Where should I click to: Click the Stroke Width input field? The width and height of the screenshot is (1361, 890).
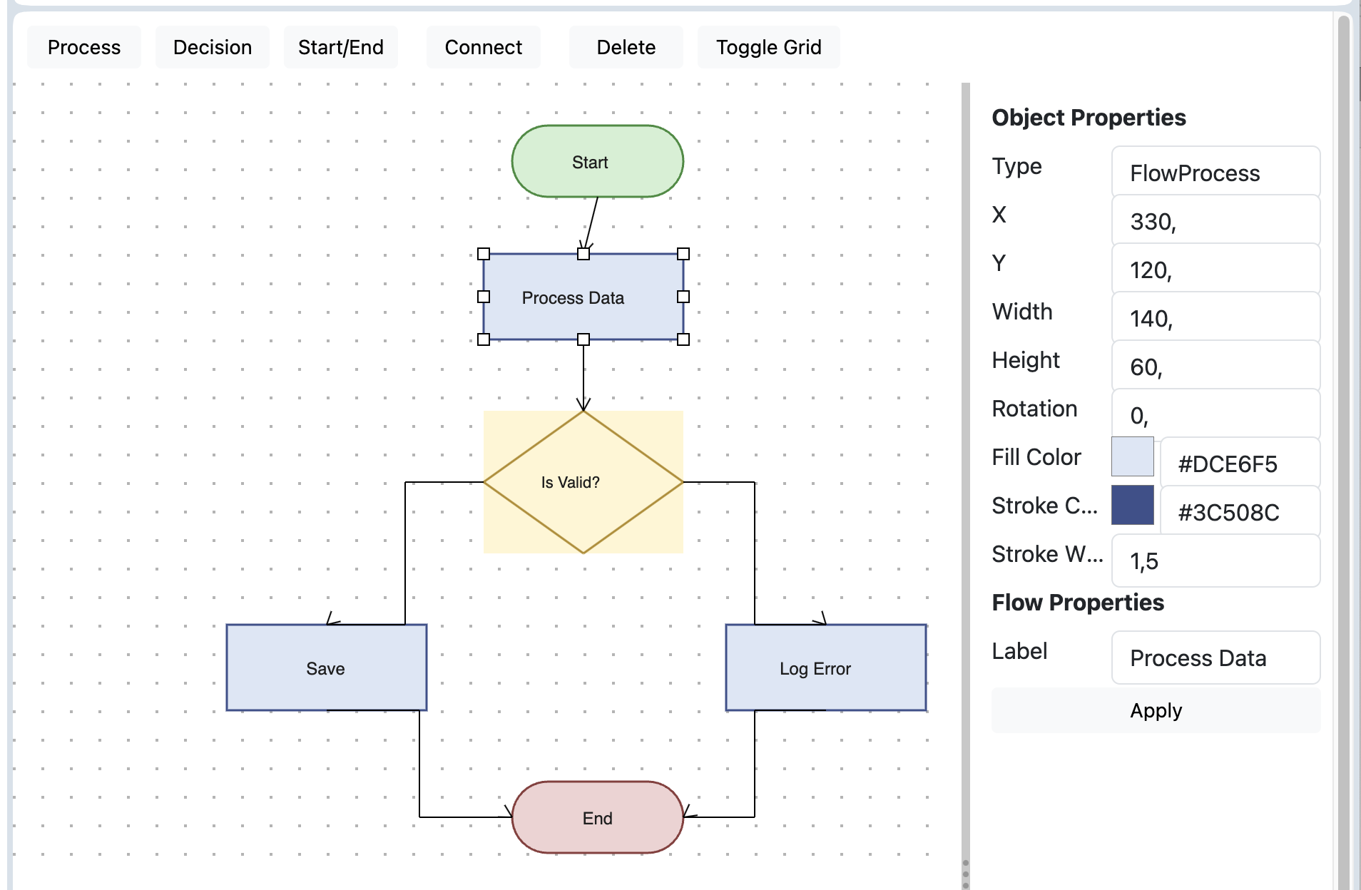click(1215, 561)
